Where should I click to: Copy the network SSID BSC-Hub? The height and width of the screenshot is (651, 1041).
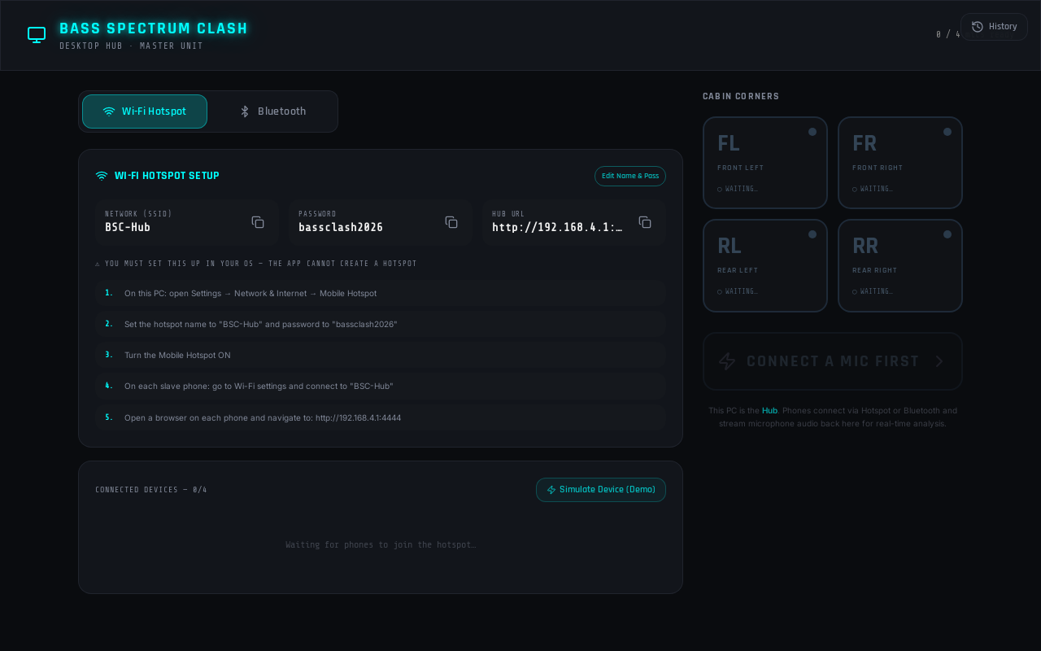pos(258,222)
